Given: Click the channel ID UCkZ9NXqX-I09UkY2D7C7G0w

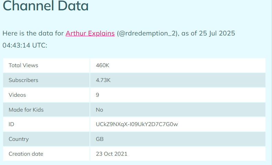Looking at the screenshot, I should 137,124.
